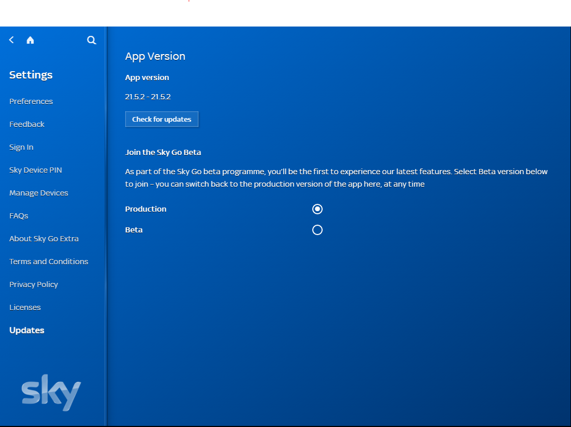The image size is (571, 427).
Task: Open Preferences in settings sidebar
Action: [x=31, y=101]
